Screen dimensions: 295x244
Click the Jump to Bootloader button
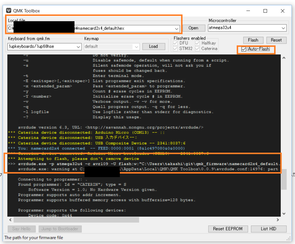(x=60, y=229)
